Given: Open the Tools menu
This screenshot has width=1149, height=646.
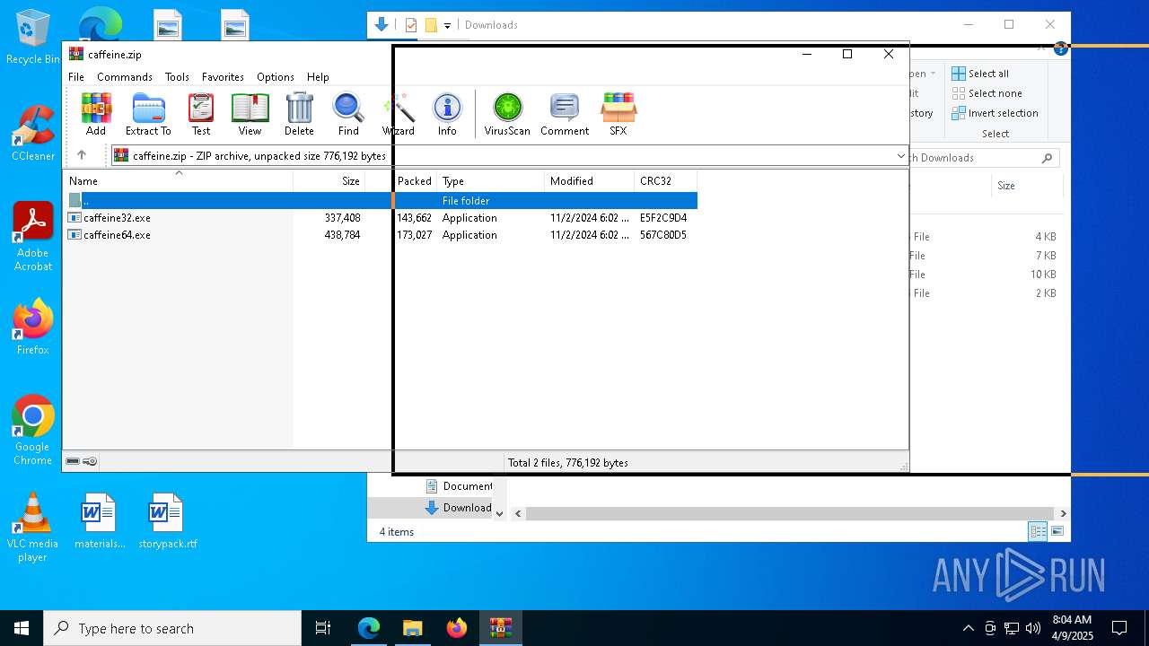Looking at the screenshot, I should coord(177,77).
